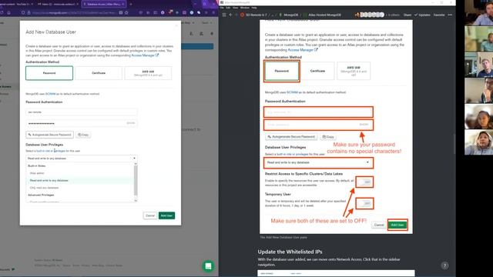Click top participant video thumbnail
The height and width of the screenshot is (277, 493).
coord(479,12)
